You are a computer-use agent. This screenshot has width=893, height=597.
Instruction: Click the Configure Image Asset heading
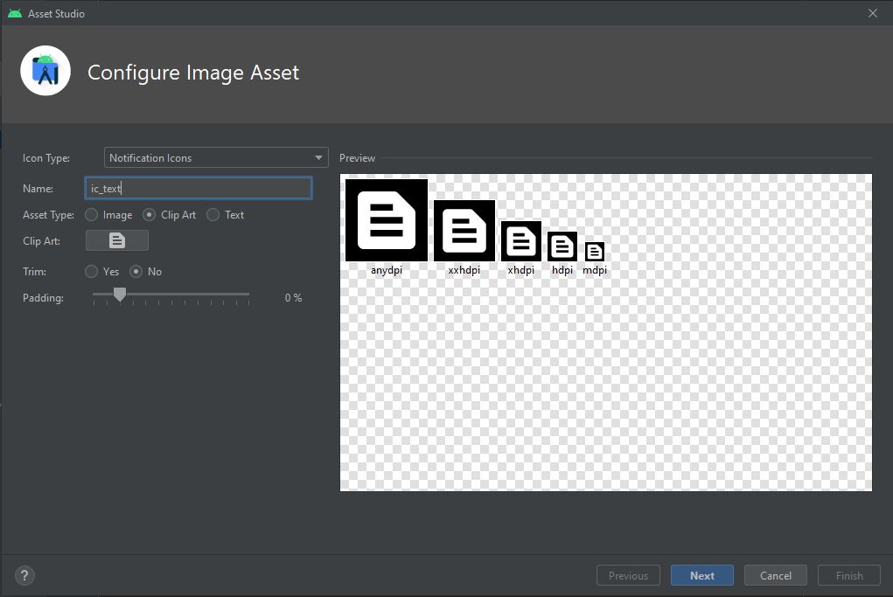(x=193, y=73)
